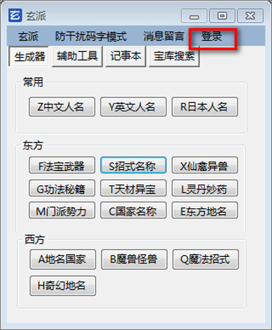272x330 pixels.
Task: Click the Y英文人名 button
Action: click(133, 107)
